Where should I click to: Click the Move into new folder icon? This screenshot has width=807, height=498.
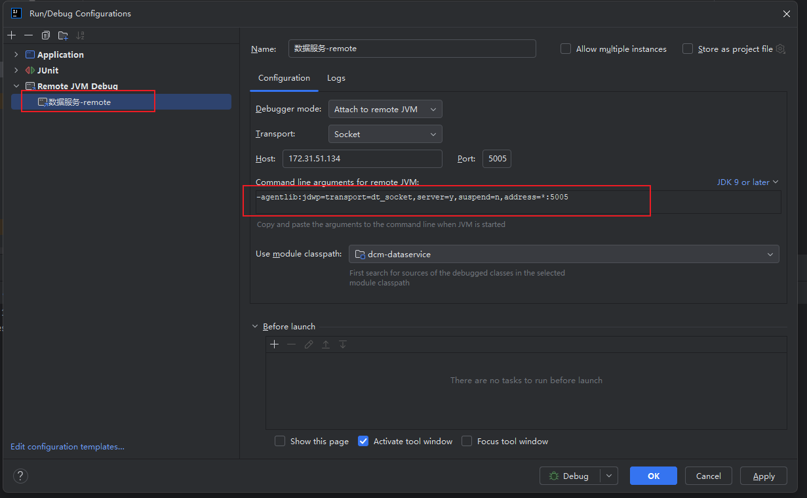tap(63, 35)
